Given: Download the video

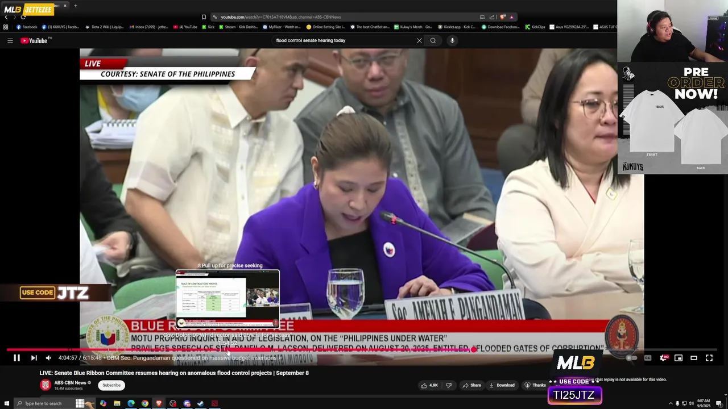Looking at the screenshot, I should click(502, 385).
